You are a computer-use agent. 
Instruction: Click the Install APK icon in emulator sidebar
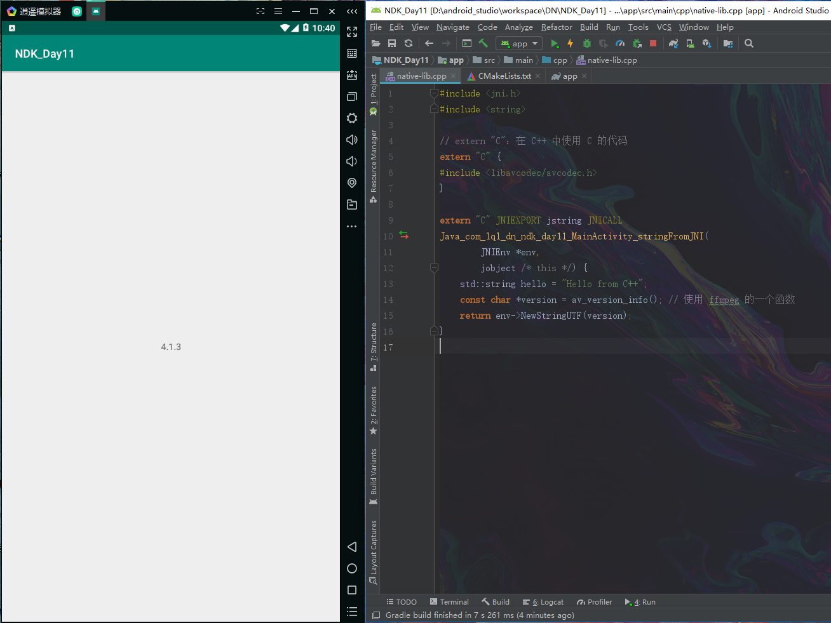point(352,75)
